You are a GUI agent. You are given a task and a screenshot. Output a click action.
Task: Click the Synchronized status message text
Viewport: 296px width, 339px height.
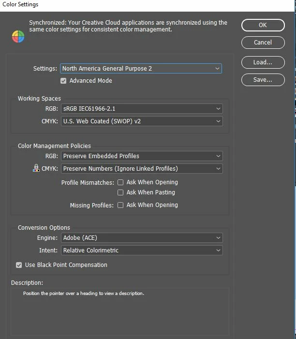[x=128, y=26]
